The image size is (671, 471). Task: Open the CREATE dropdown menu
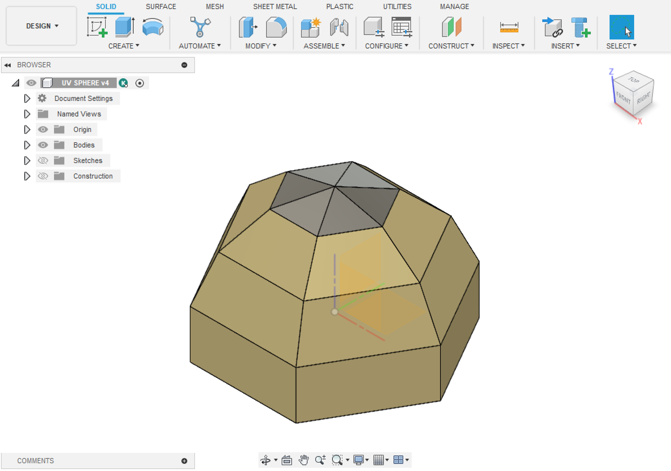coord(124,46)
